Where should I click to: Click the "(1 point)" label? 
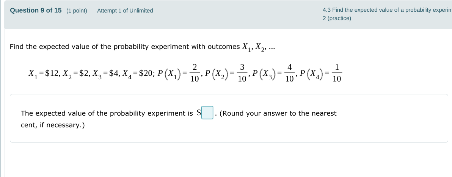click(77, 11)
